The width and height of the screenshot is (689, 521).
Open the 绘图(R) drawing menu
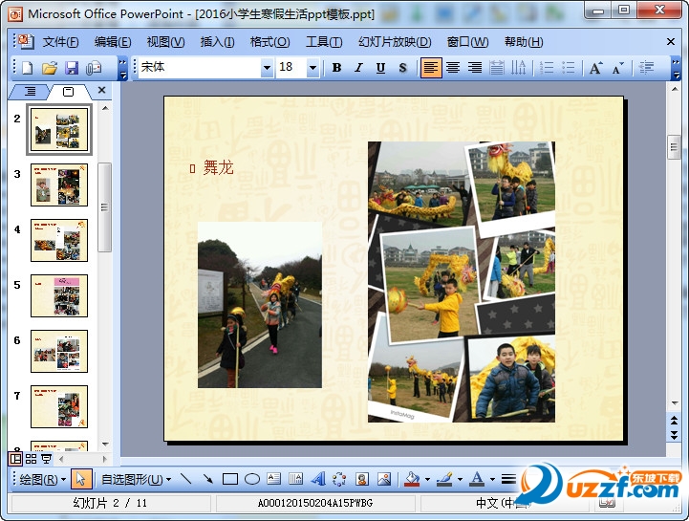[x=42, y=479]
